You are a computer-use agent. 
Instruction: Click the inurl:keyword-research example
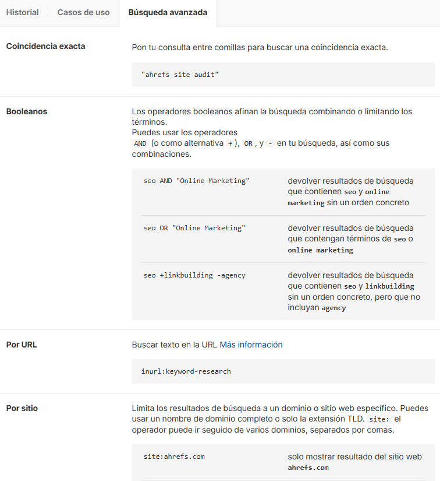point(186,371)
